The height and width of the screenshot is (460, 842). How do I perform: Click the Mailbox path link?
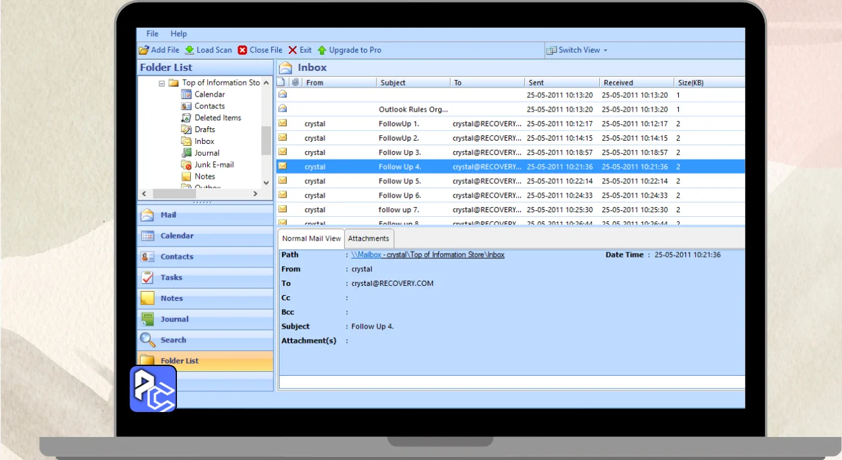(x=366, y=255)
